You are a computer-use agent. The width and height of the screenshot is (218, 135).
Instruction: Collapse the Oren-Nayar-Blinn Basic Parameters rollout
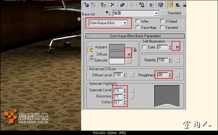point(135,36)
